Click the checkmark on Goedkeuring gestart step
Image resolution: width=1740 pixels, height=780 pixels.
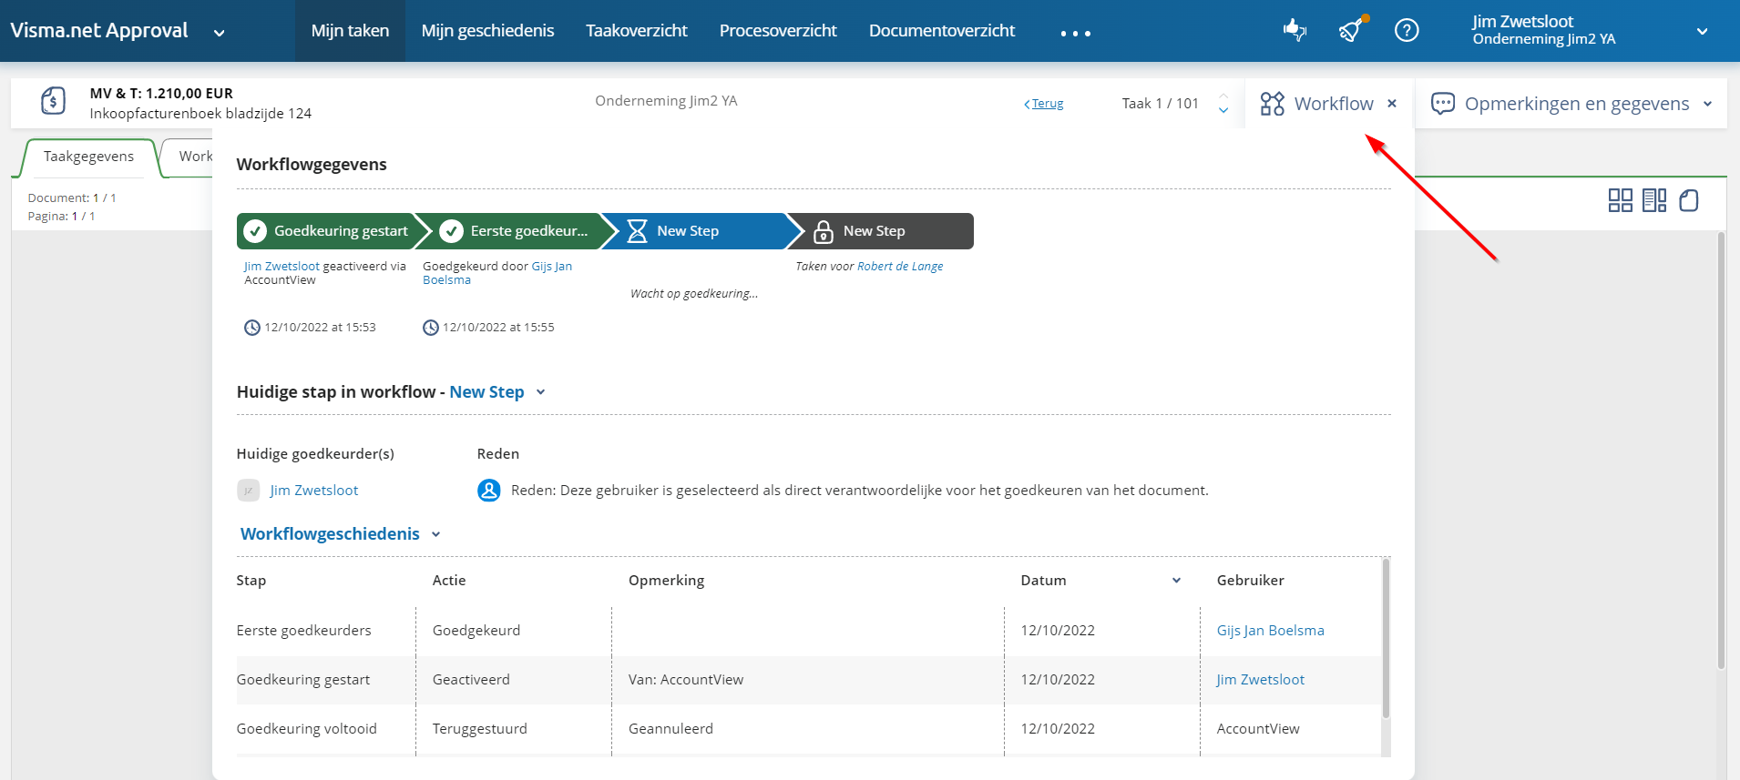(x=256, y=231)
